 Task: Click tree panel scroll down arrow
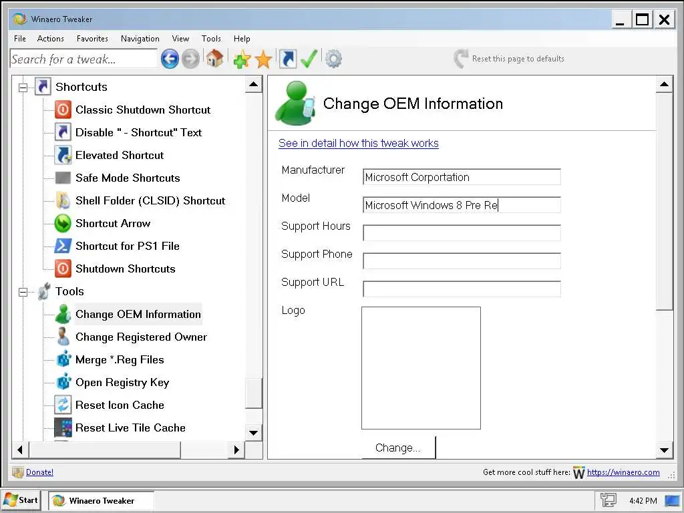pos(253,433)
